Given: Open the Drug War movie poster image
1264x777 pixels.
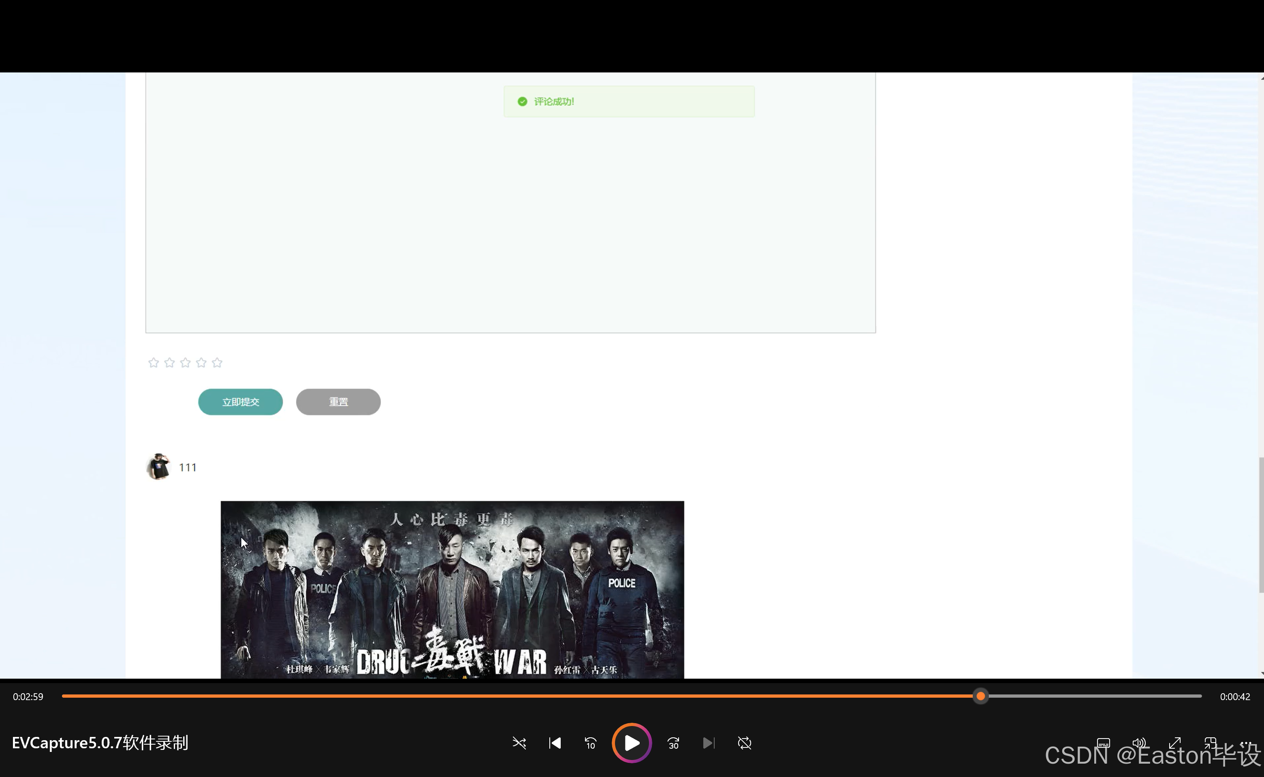Looking at the screenshot, I should coord(452,590).
